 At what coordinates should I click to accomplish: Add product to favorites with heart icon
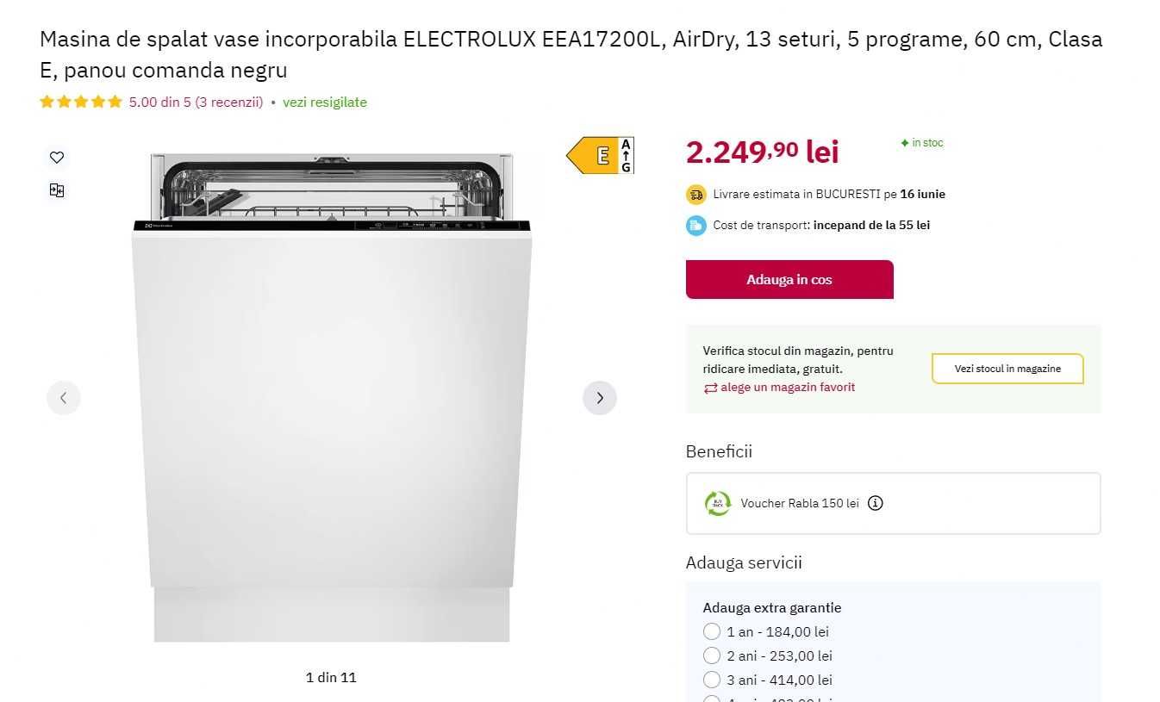57,158
